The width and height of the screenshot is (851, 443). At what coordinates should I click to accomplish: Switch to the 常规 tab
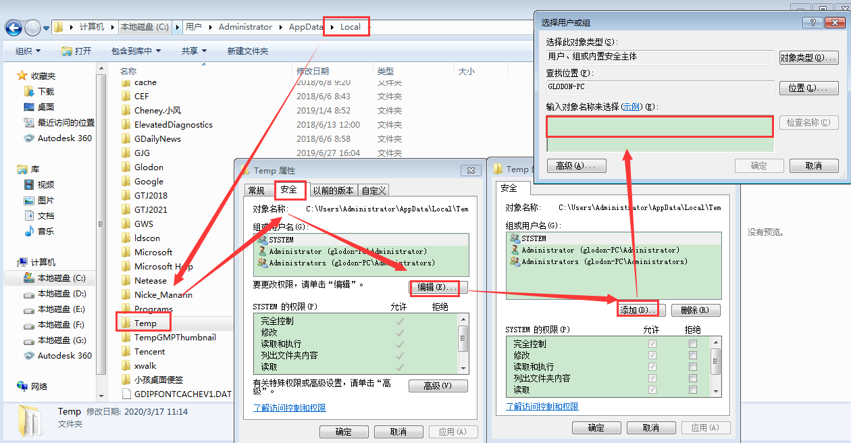257,190
